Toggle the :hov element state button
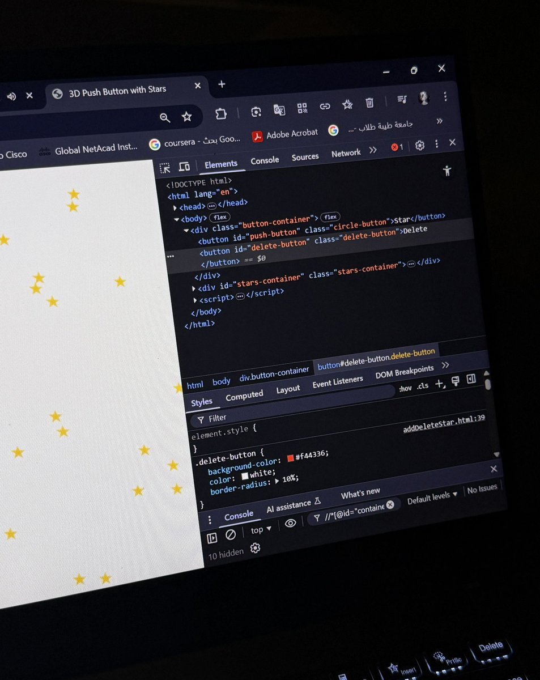The image size is (540, 680). [405, 389]
